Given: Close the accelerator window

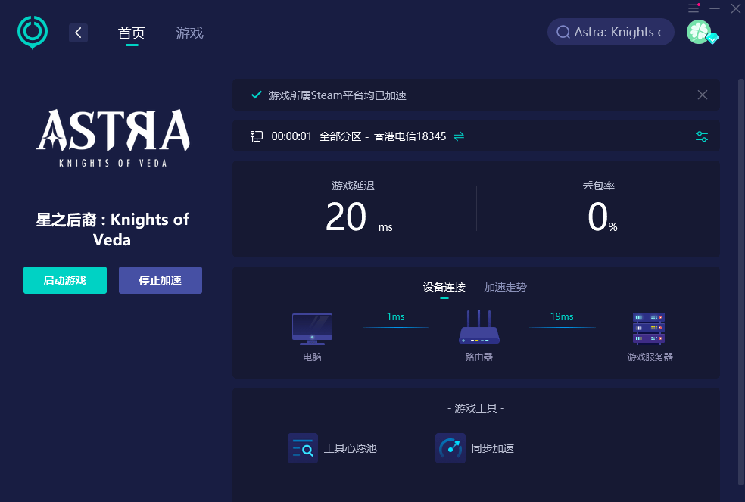Looking at the screenshot, I should click(x=735, y=8).
